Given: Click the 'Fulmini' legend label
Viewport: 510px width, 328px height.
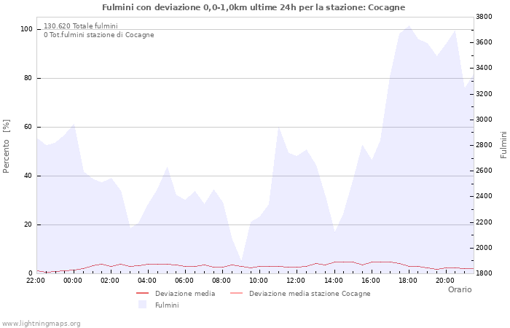Looking at the screenshot, I should point(167,305).
